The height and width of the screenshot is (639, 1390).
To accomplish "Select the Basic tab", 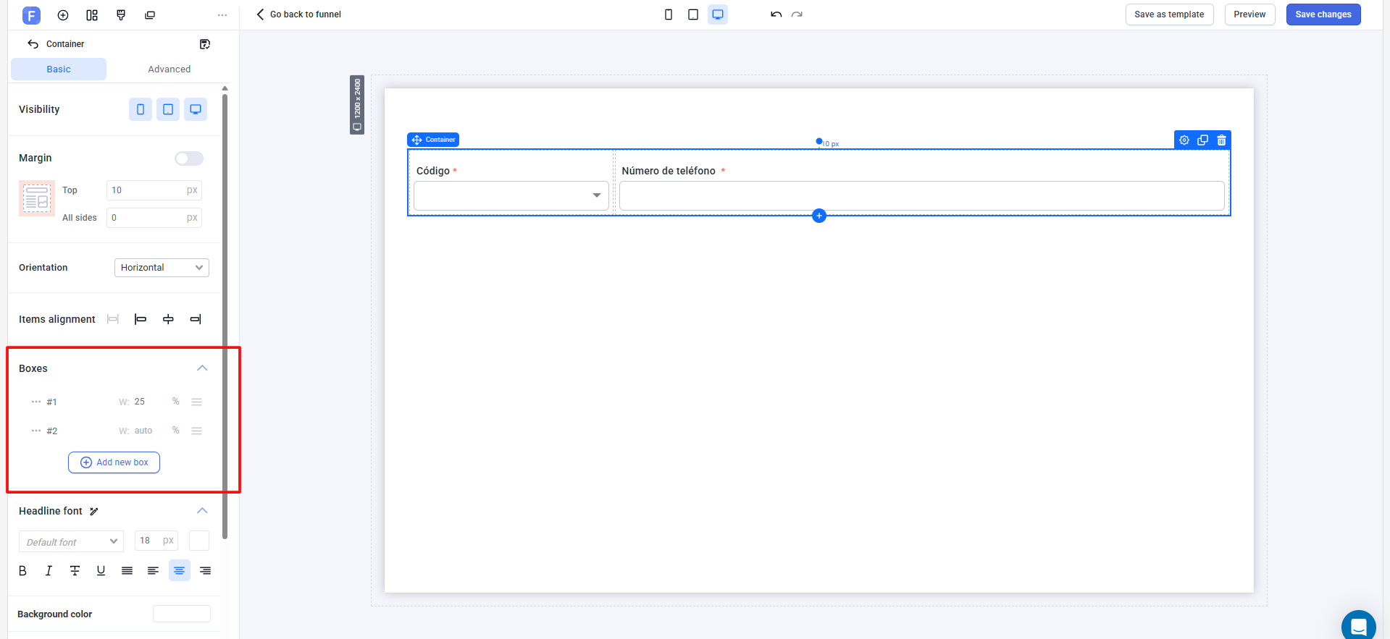I will coord(59,69).
